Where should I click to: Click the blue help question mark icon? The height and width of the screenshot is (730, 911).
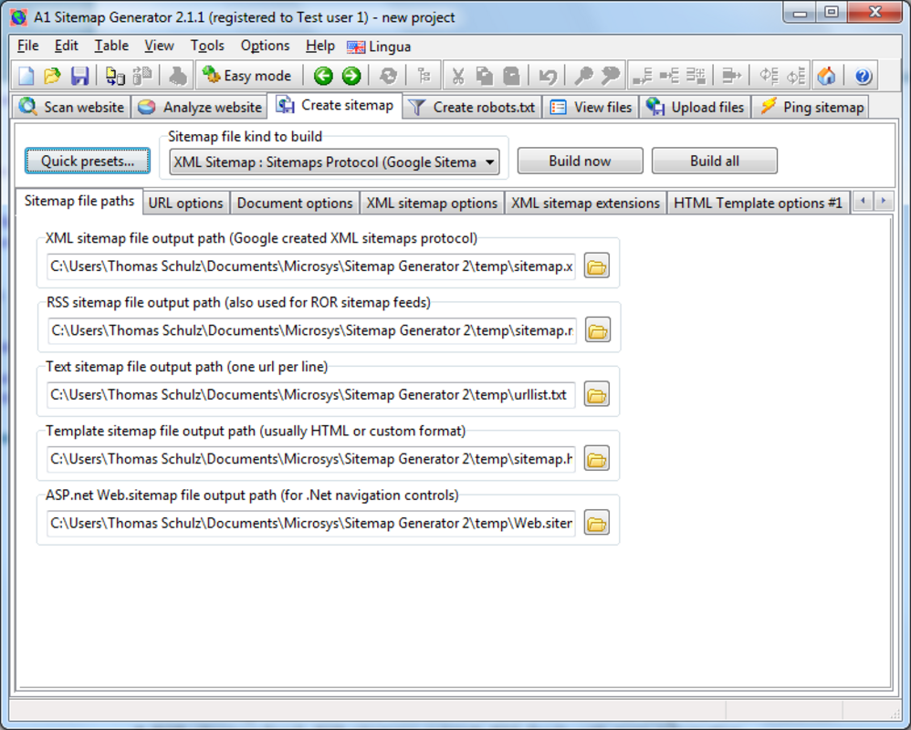tap(864, 76)
